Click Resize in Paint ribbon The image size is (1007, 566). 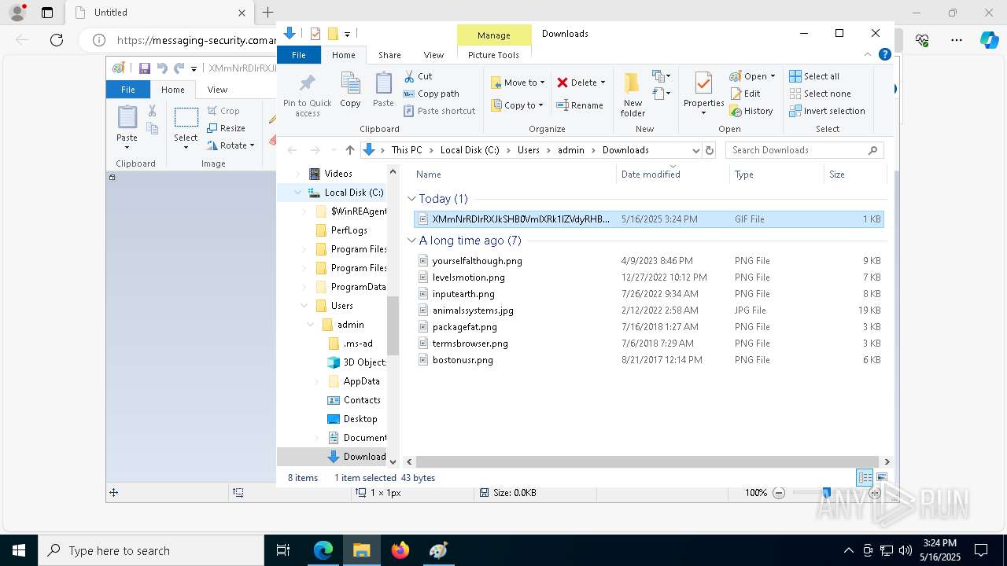tap(226, 128)
